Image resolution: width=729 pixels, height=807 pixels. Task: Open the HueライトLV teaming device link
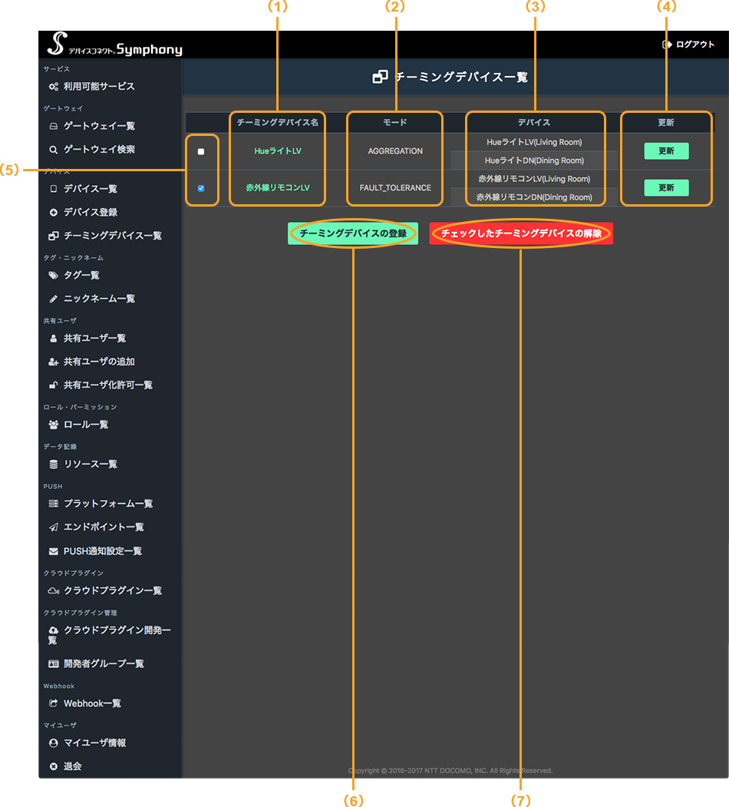[278, 150]
